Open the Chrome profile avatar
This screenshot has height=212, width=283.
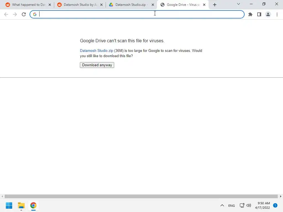pyautogui.click(x=268, y=14)
